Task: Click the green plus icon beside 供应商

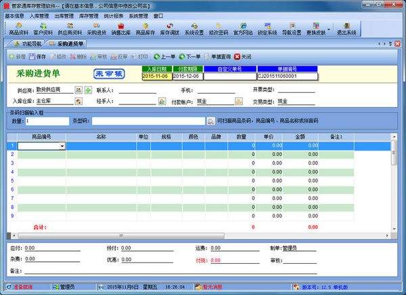Action: (88, 90)
